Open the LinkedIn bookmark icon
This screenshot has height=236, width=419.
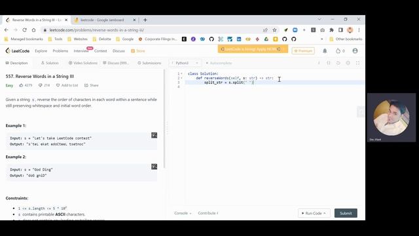pyautogui.click(x=239, y=39)
